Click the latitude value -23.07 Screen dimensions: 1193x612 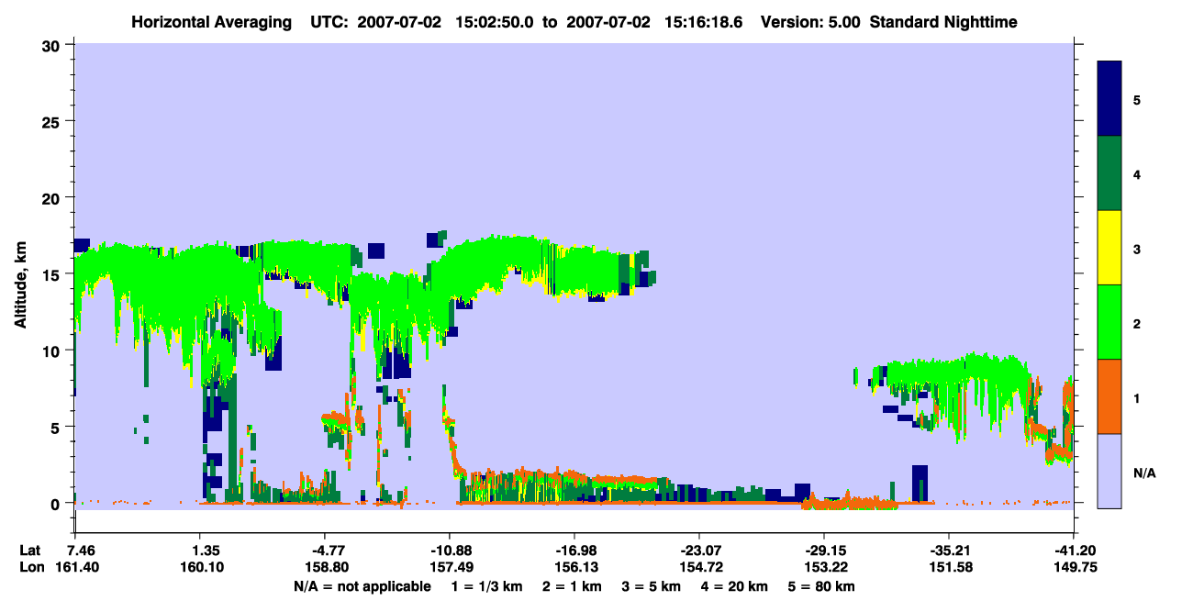click(698, 551)
